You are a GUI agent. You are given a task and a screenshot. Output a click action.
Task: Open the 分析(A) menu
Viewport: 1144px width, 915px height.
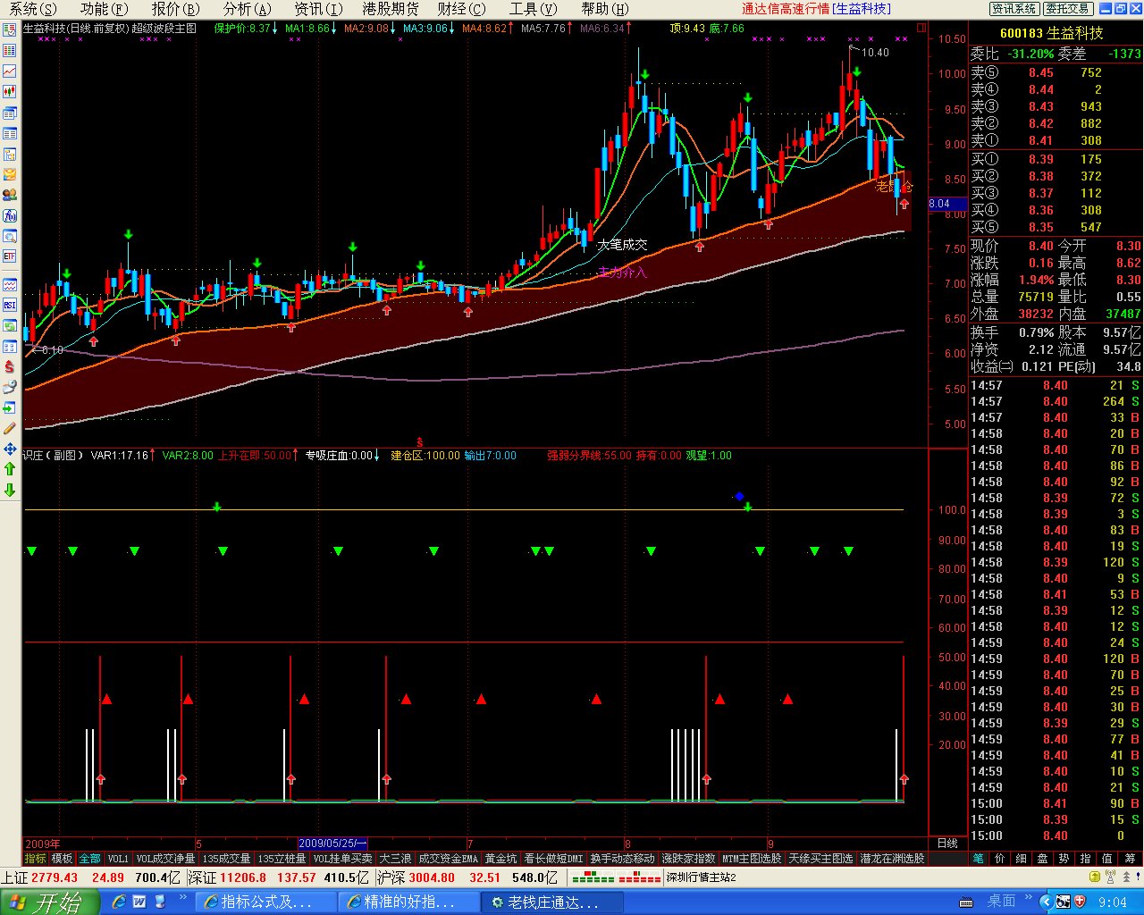point(248,9)
